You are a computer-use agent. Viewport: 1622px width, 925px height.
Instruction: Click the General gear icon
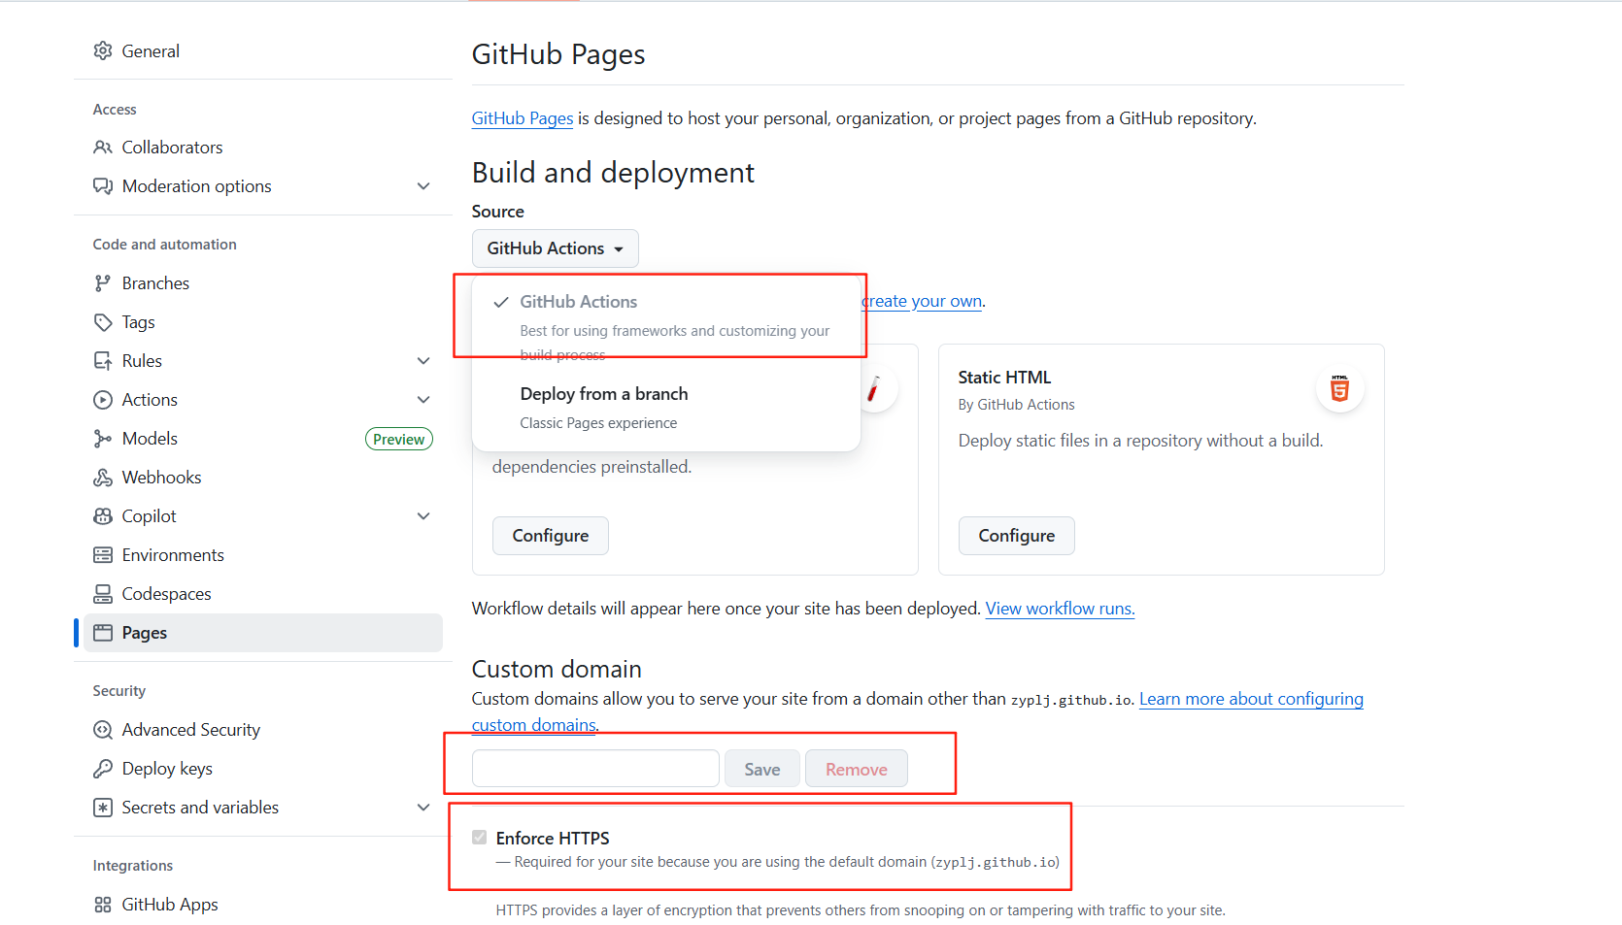102,50
